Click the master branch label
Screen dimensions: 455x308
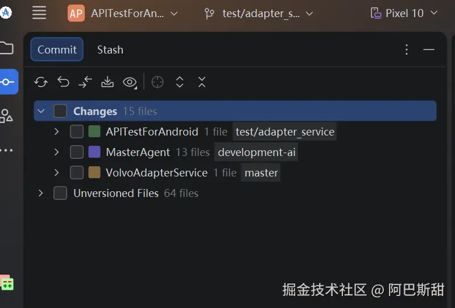point(261,173)
